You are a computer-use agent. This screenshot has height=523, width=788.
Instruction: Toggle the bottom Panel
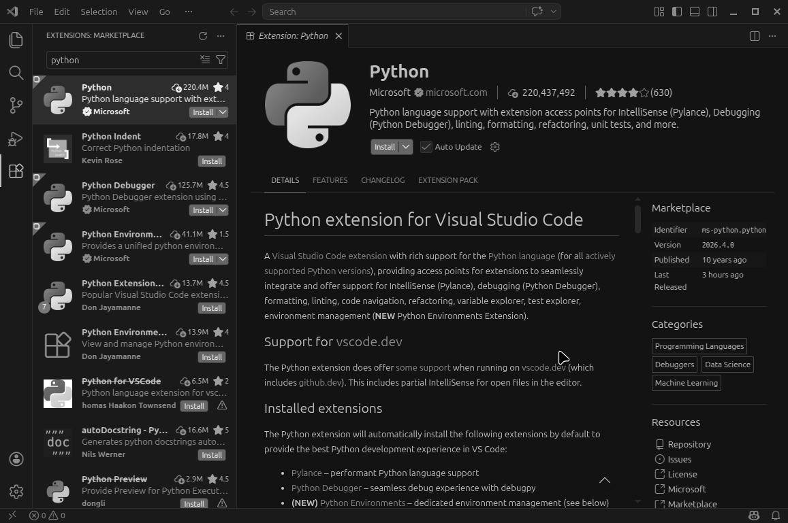click(695, 12)
